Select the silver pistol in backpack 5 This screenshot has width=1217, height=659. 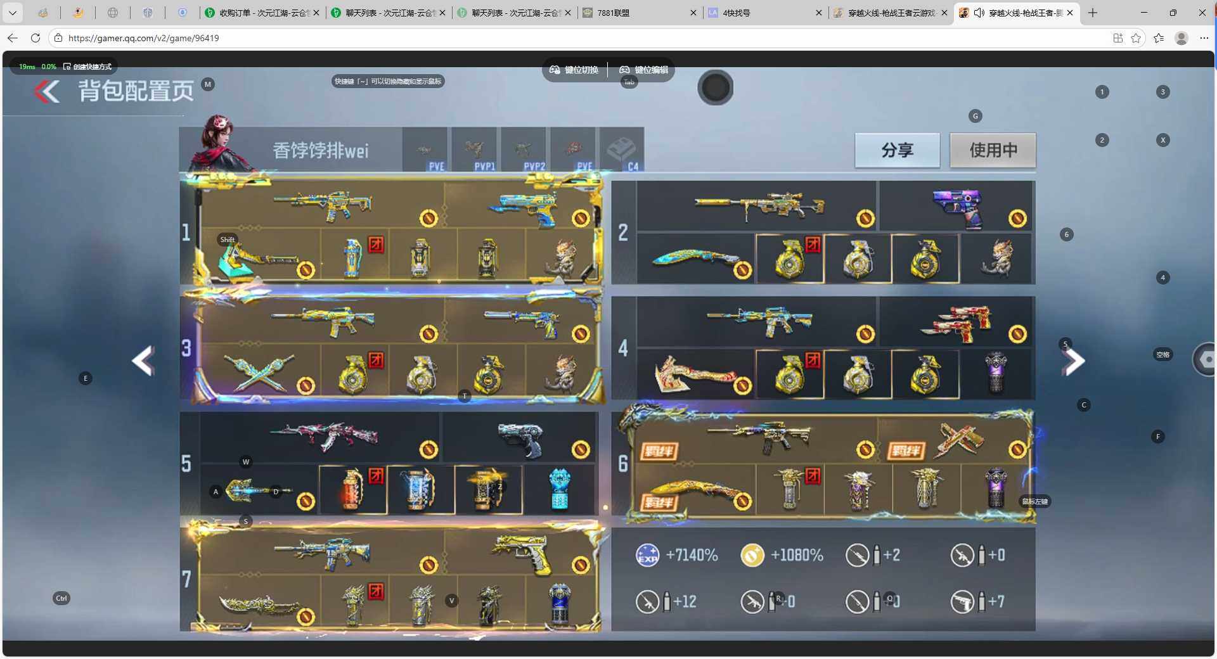520,439
